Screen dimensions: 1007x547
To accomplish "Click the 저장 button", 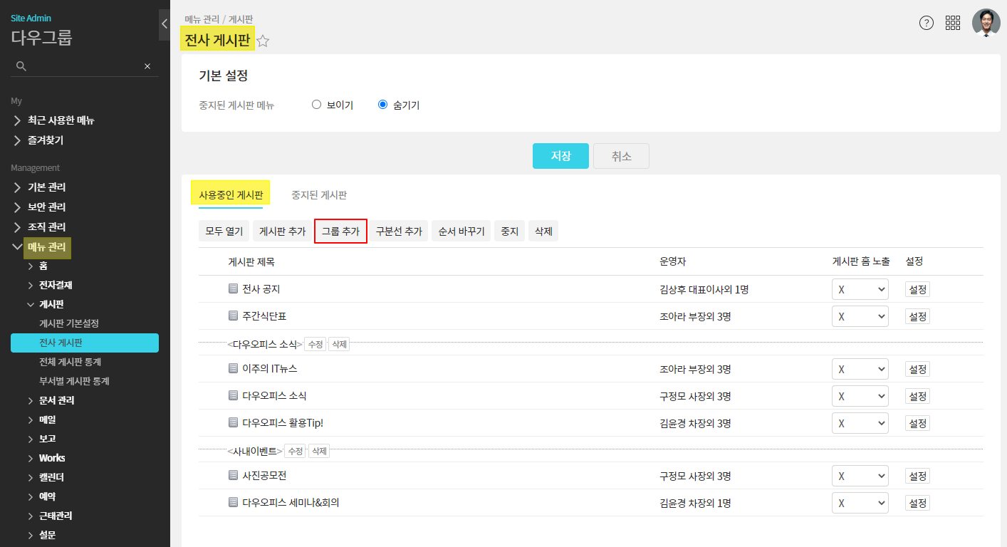I will click(560, 156).
